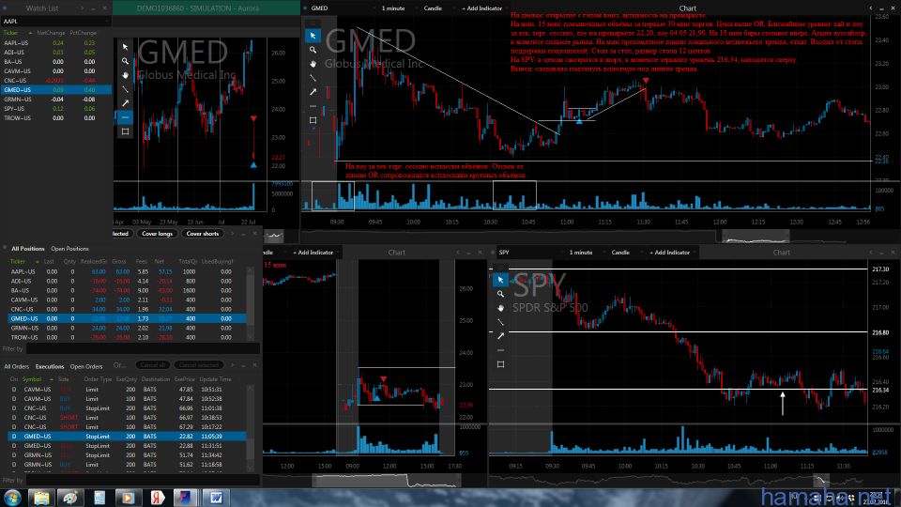Image resolution: width=901 pixels, height=507 pixels.
Task: Click Cover longs button
Action: point(157,234)
